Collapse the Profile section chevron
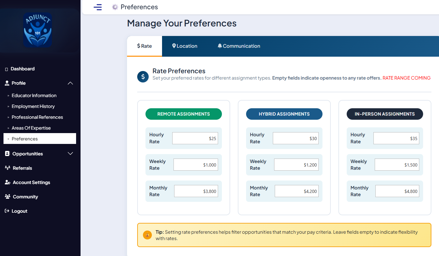The image size is (439, 256). point(70,83)
